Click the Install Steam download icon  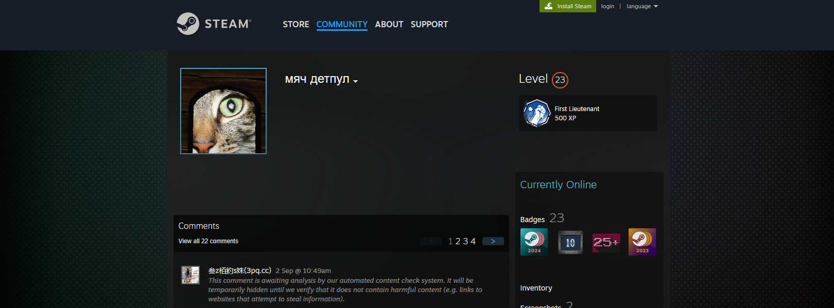coord(549,6)
